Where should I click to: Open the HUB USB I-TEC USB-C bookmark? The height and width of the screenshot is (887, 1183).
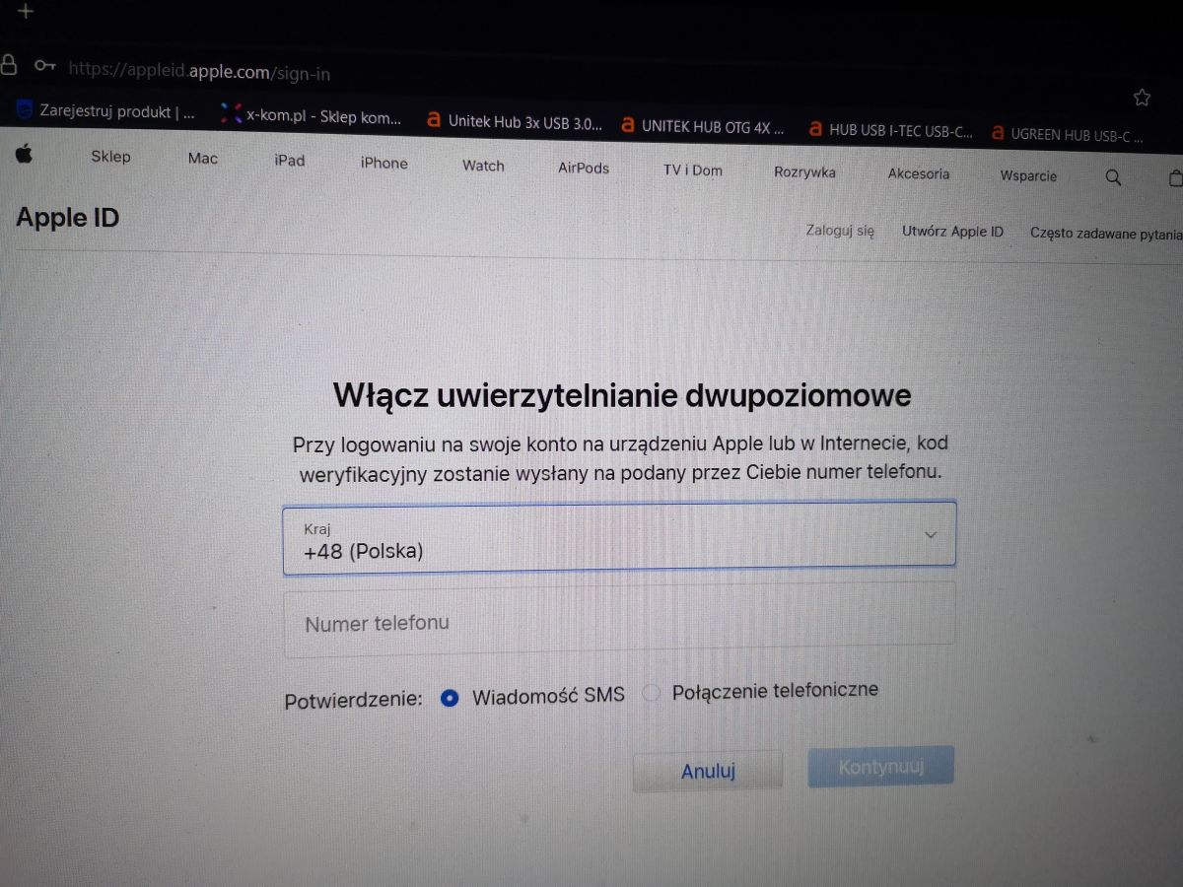pyautogui.click(x=890, y=129)
